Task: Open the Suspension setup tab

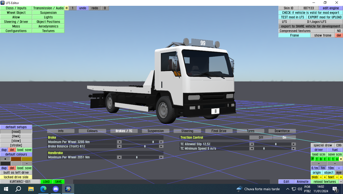Action: tap(156, 131)
